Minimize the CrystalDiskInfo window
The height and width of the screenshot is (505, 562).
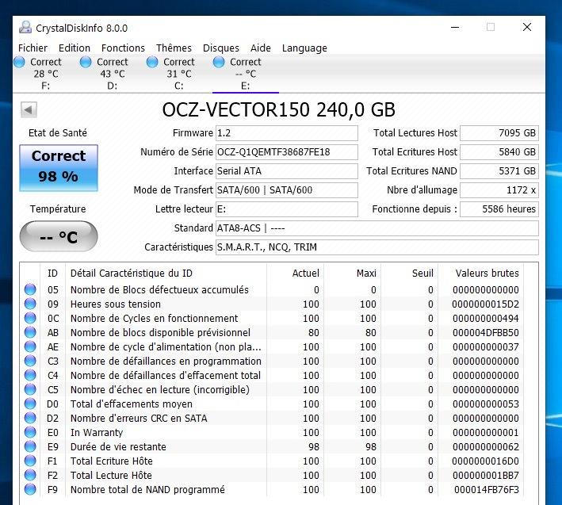point(455,27)
